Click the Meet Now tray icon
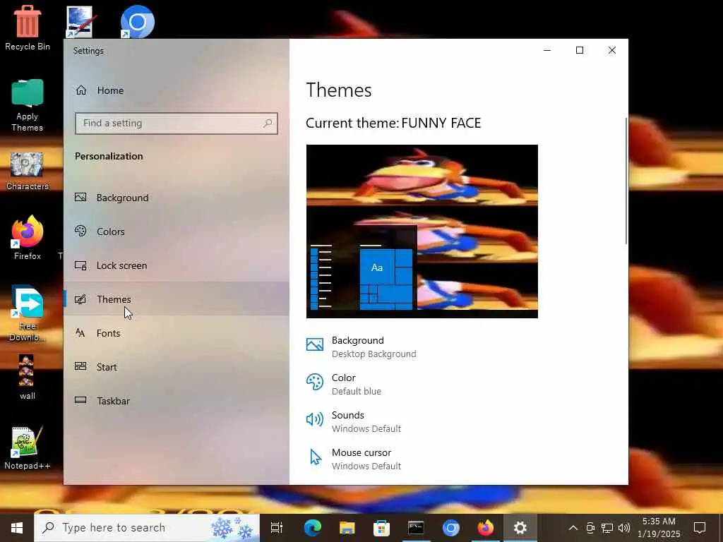The width and height of the screenshot is (723, 542). coord(590,528)
